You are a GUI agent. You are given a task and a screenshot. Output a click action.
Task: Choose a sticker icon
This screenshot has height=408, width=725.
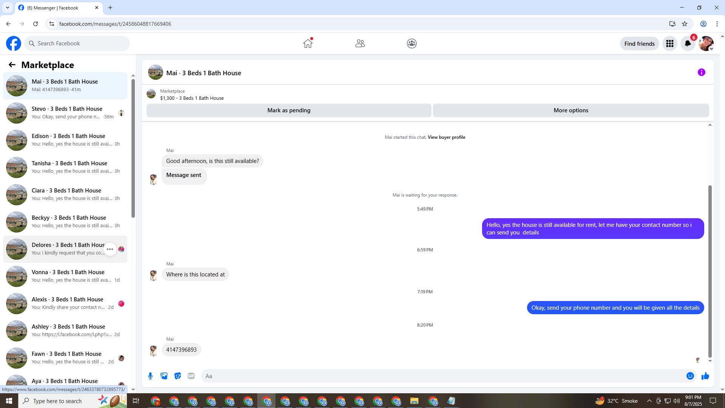pyautogui.click(x=178, y=376)
